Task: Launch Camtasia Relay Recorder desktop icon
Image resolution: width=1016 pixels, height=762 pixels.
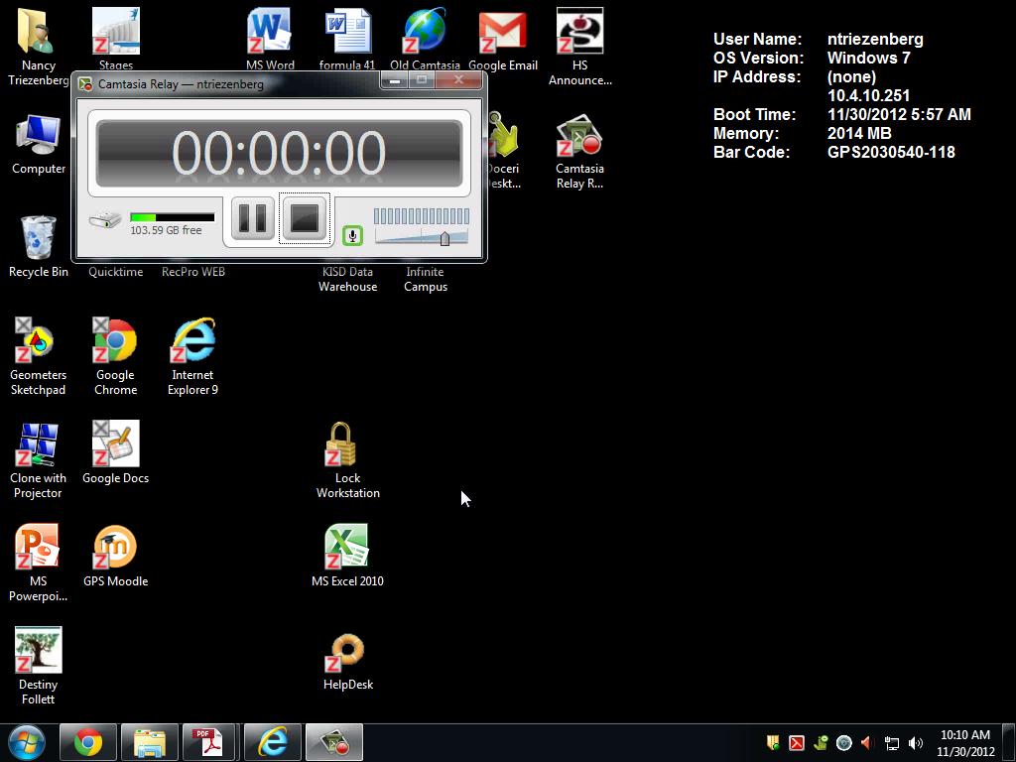Action: [579, 152]
